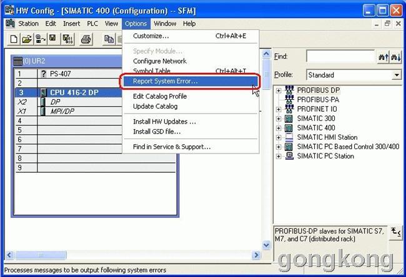Choose Install HW Updates … entry
Image resolution: width=406 pixels, height=277 pixels.
(x=191, y=122)
